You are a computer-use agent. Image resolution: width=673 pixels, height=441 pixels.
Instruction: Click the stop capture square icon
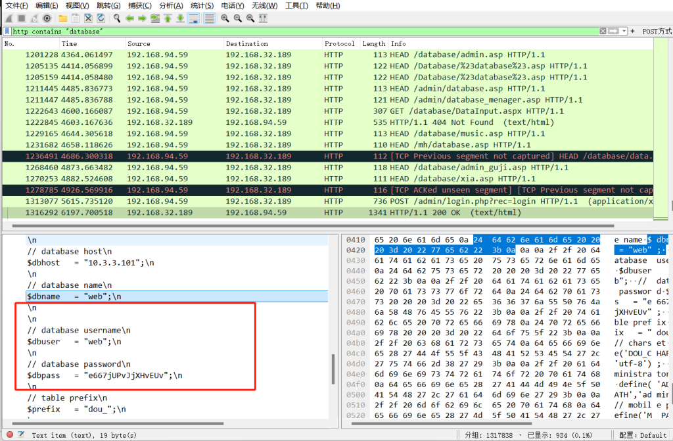pyautogui.click(x=22, y=18)
